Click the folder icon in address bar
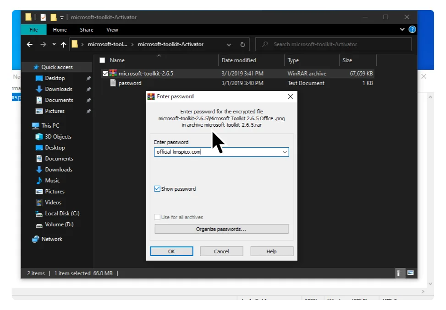This screenshot has height=310, width=446. 75,44
